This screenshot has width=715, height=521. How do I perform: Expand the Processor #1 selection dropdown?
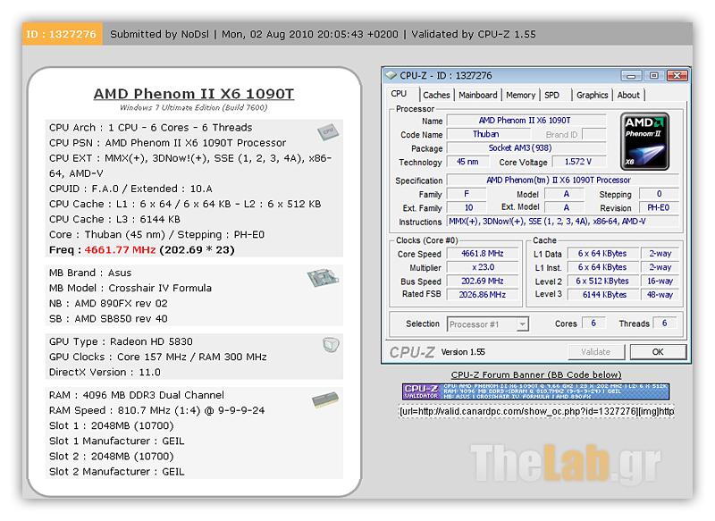pyautogui.click(x=523, y=324)
